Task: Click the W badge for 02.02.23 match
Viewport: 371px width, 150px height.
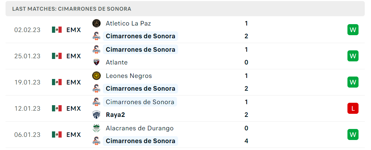Action: coord(353,30)
